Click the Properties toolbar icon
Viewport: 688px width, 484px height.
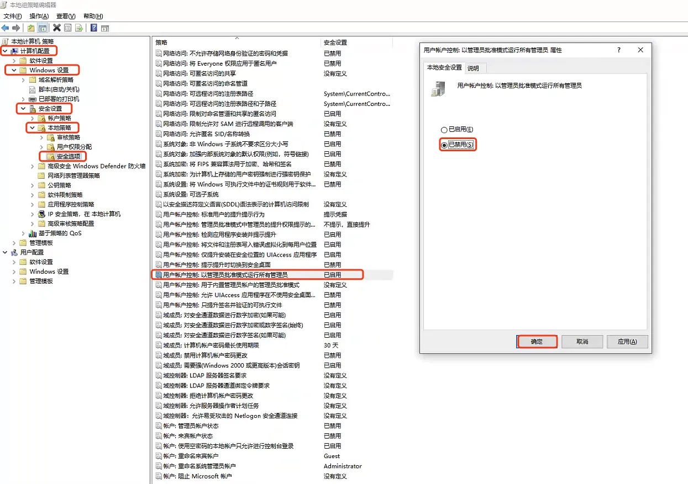(68, 28)
